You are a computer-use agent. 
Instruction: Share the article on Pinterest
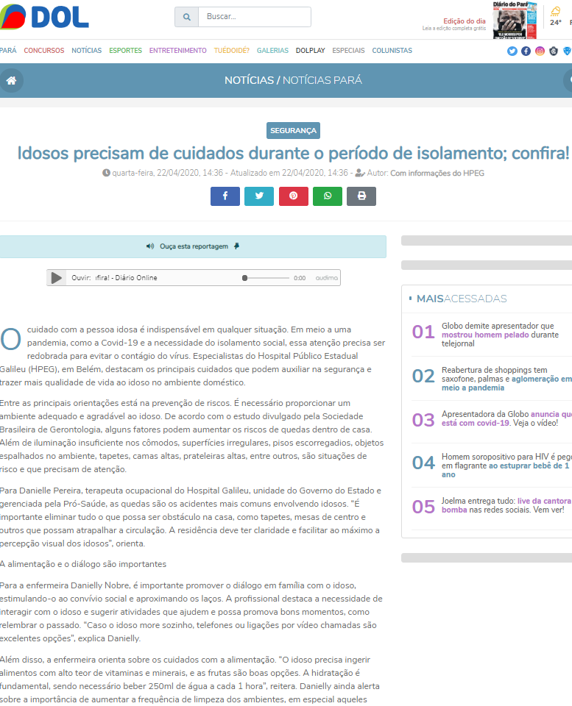click(293, 196)
